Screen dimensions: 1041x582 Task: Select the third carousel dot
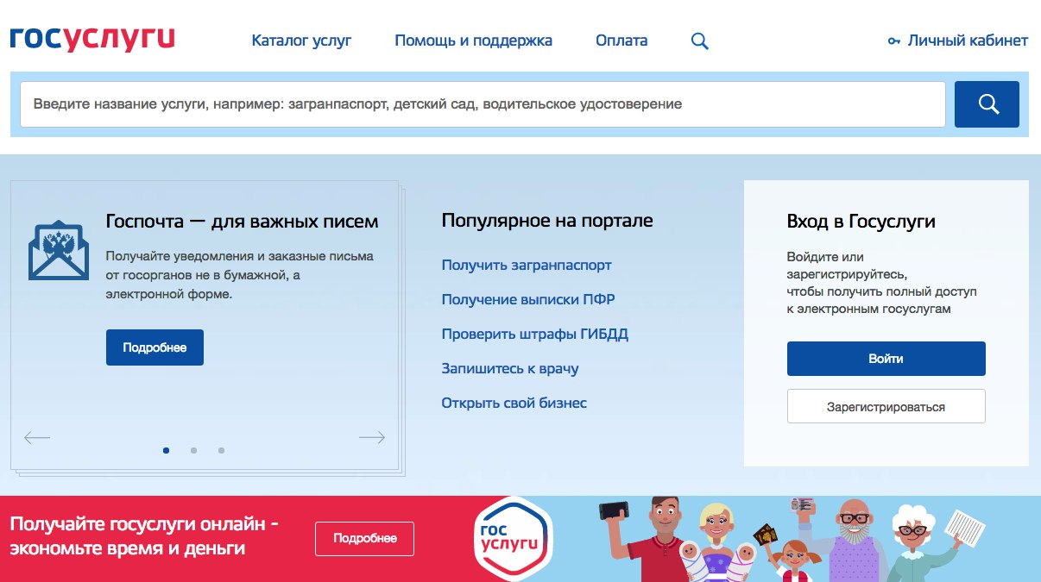click(x=221, y=450)
